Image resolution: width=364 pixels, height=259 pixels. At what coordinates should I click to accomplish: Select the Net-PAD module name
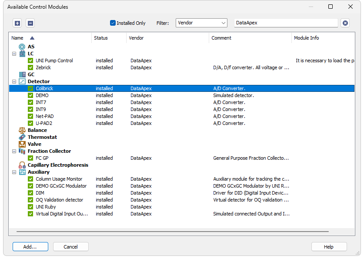pyautogui.click(x=44, y=116)
